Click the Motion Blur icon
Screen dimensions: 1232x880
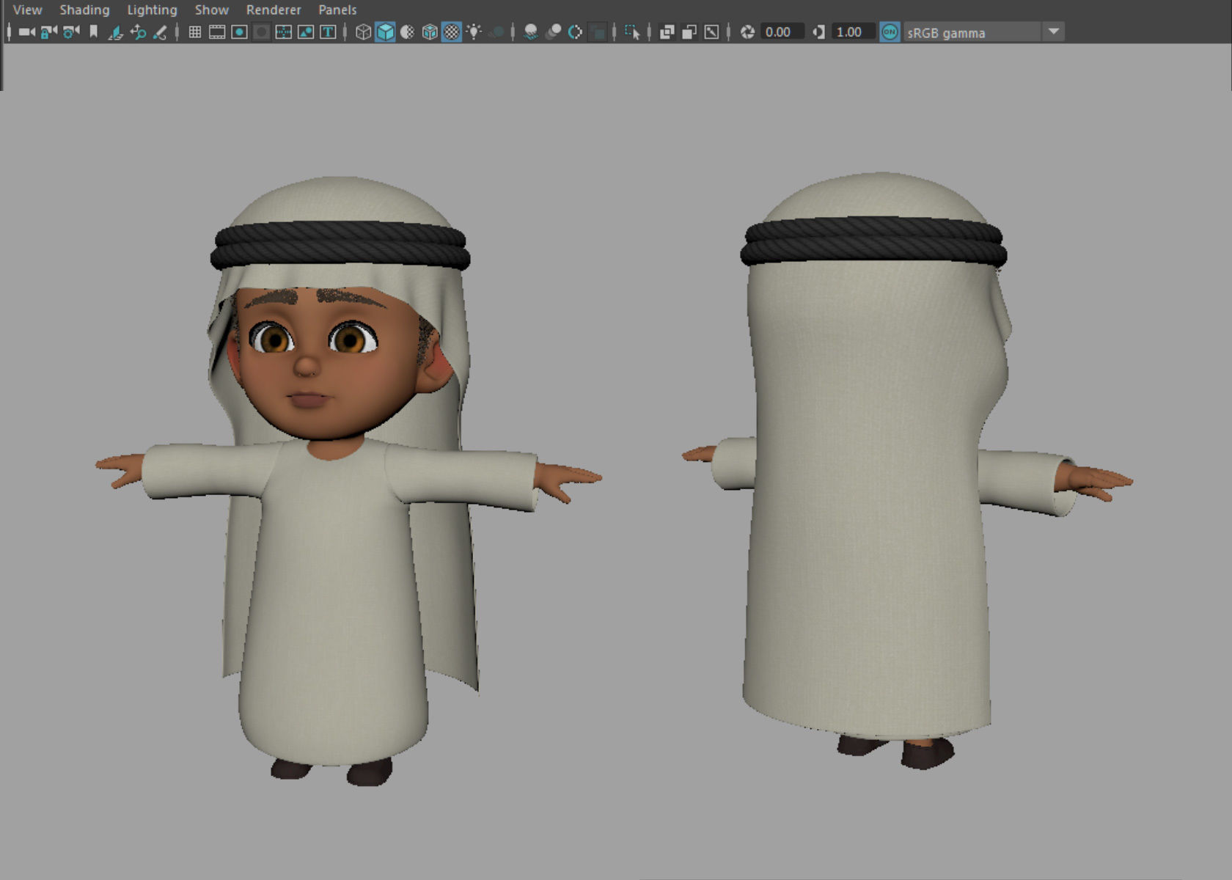coord(554,32)
